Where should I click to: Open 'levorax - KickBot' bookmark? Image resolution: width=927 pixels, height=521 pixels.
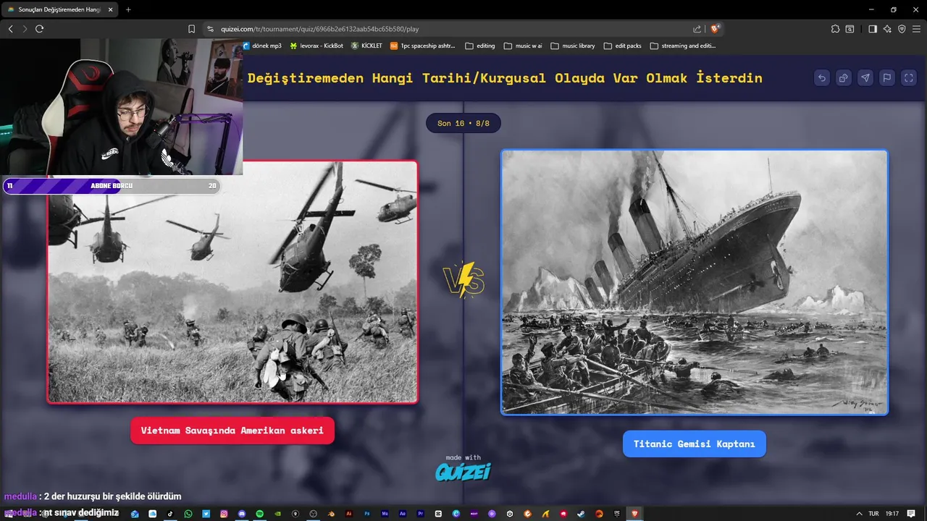316,46
